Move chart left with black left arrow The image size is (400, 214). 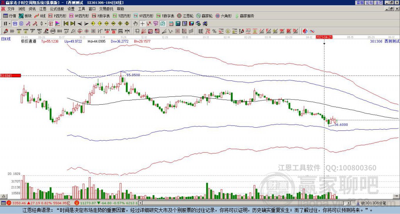tap(80, 24)
